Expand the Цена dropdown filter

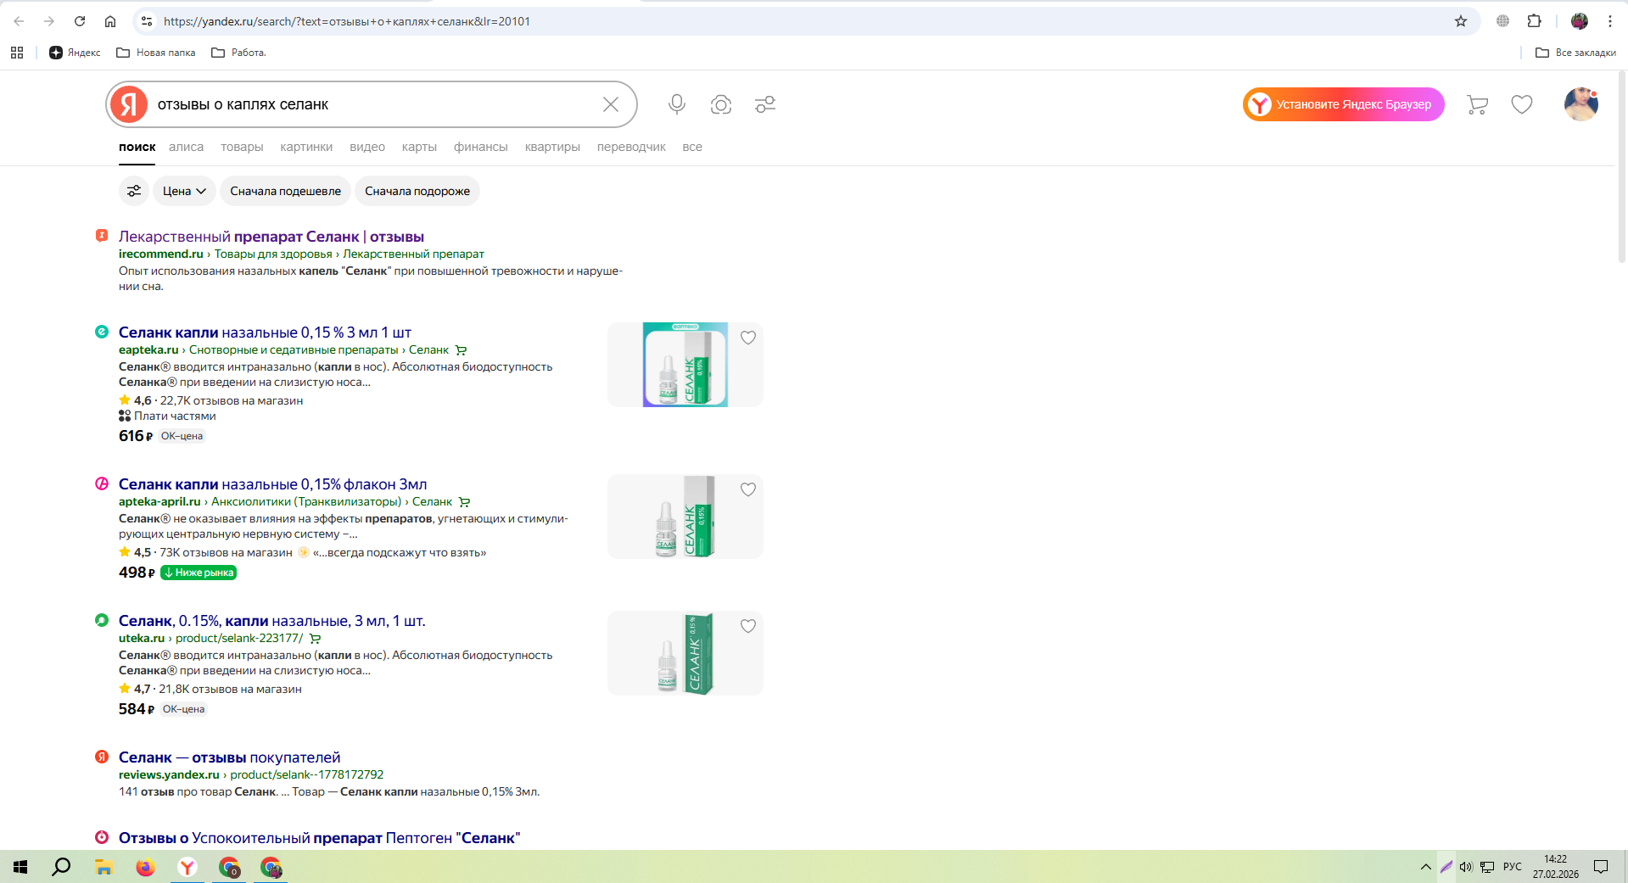184,191
